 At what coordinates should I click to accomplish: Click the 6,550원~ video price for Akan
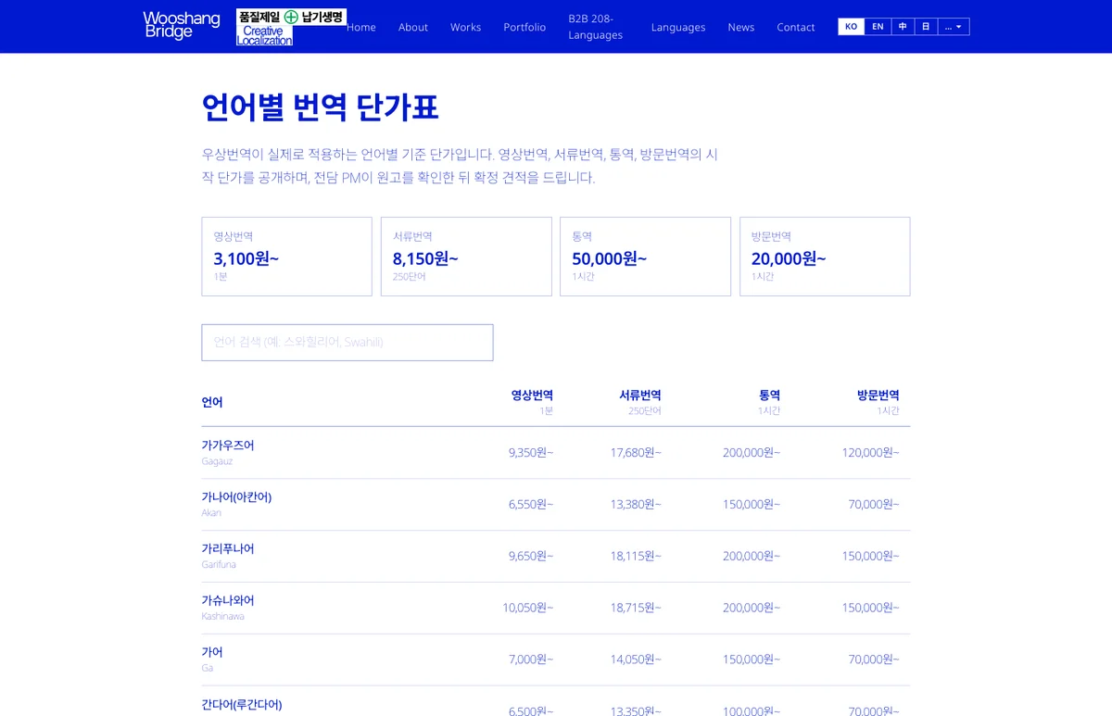pos(531,505)
